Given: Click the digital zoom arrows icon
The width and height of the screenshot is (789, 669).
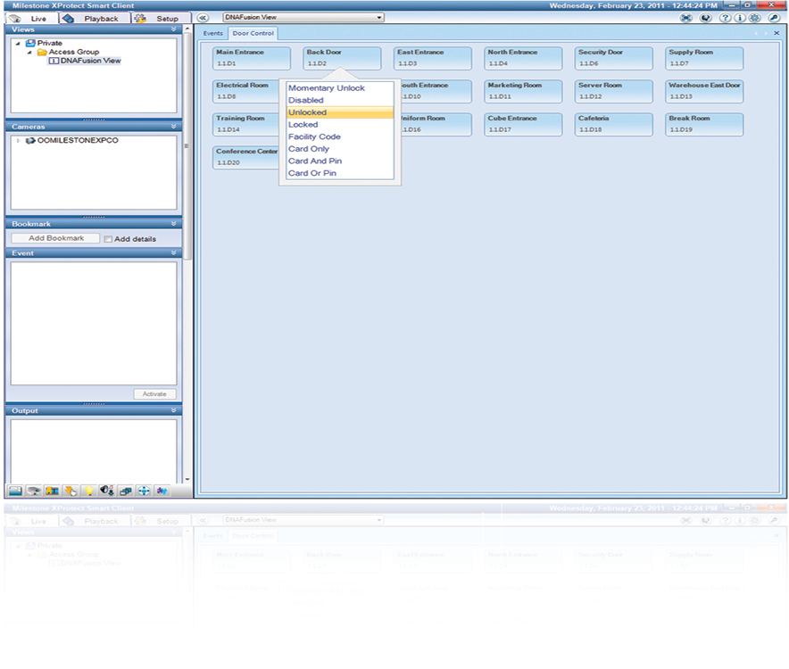Looking at the screenshot, I should pyautogui.click(x=145, y=490).
